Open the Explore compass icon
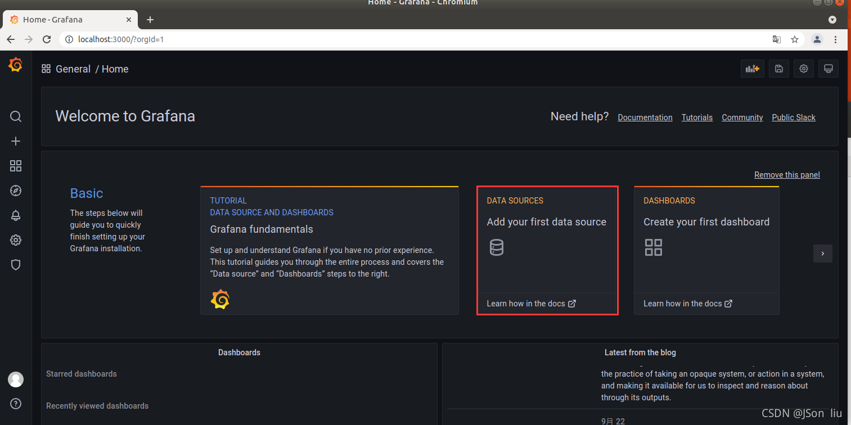The height and width of the screenshot is (425, 851). 16,191
